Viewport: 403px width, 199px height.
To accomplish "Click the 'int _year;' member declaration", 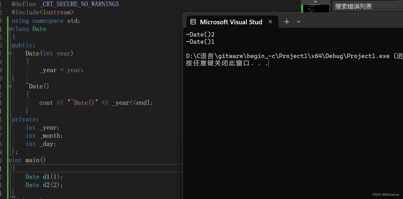I will 43,127.
